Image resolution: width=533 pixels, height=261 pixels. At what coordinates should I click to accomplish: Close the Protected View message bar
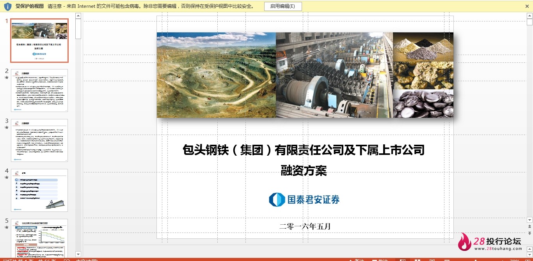click(526, 6)
